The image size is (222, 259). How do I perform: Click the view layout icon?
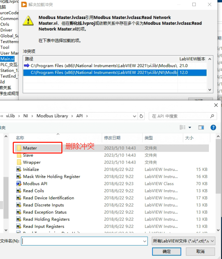182,127
